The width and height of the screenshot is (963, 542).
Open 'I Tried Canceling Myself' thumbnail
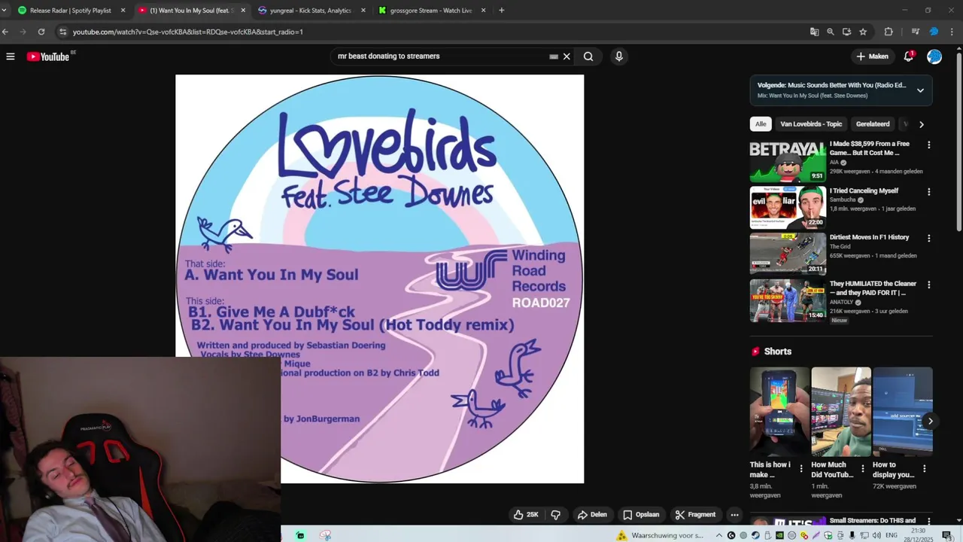coord(788,208)
